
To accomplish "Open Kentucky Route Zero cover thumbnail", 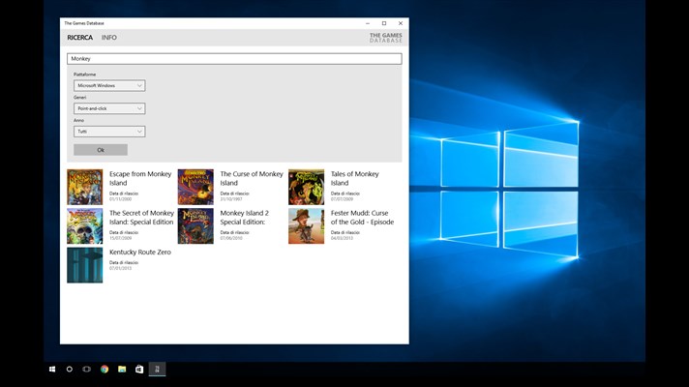I will click(85, 265).
